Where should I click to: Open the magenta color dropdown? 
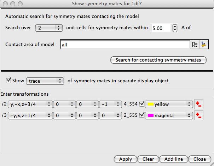pos(169,115)
